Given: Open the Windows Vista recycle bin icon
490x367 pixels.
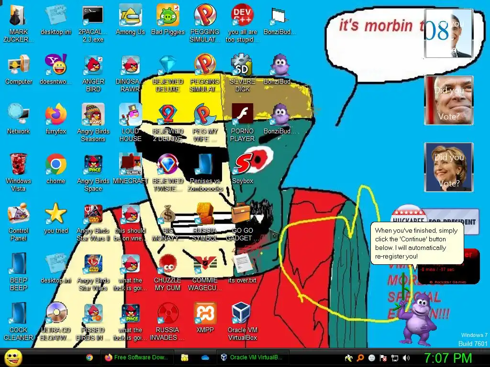Looking at the screenshot, I should tap(18, 172).
